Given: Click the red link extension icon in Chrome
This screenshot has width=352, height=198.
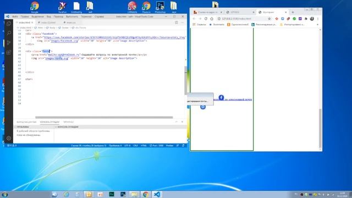Looking at the screenshot, I should [x=288, y=19].
